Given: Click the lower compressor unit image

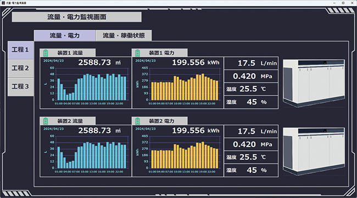Looking at the screenshot, I should click(314, 152).
